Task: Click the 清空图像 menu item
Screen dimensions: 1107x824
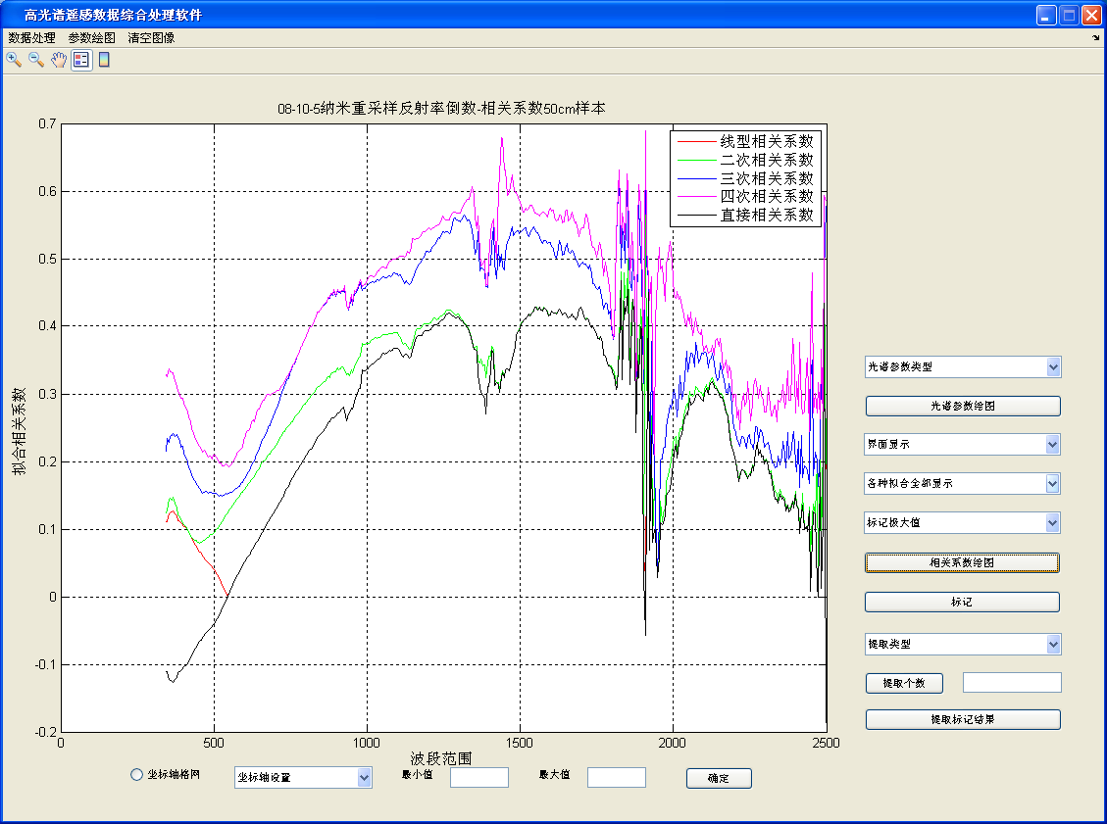Action: [x=151, y=37]
